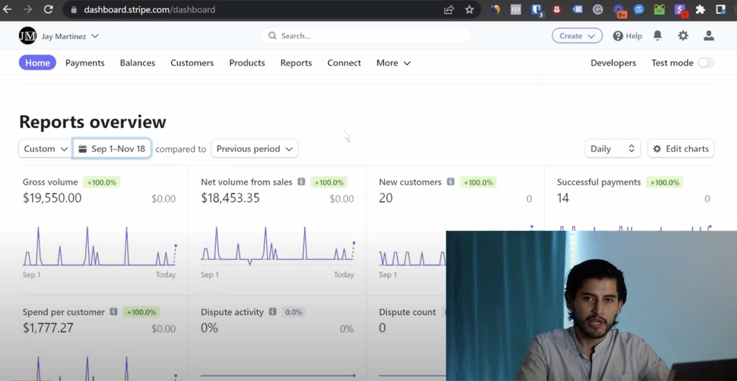Open Stripe settings gear icon
Viewport: 737px width, 381px height.
(x=683, y=36)
